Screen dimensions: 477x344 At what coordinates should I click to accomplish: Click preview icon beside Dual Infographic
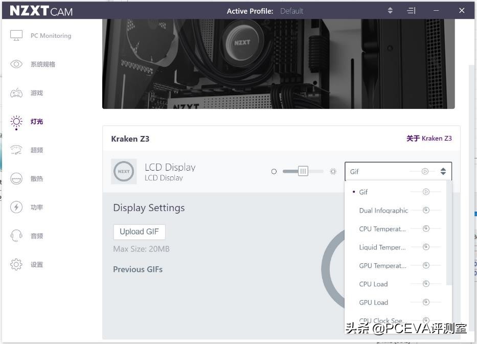426,210
